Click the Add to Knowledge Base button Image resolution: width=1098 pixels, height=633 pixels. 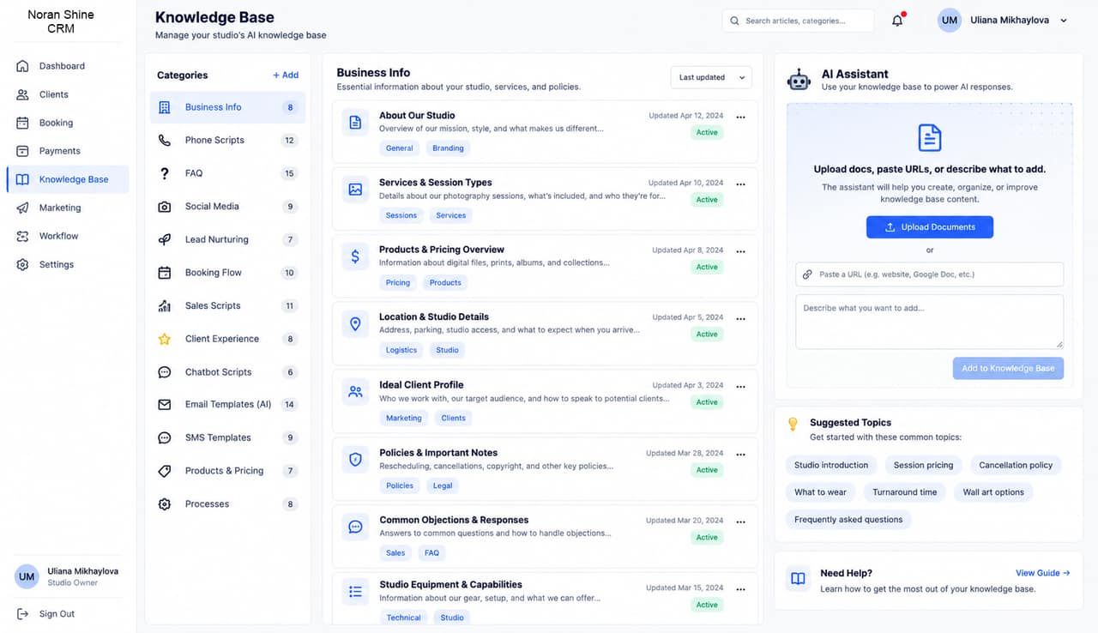click(x=1008, y=368)
